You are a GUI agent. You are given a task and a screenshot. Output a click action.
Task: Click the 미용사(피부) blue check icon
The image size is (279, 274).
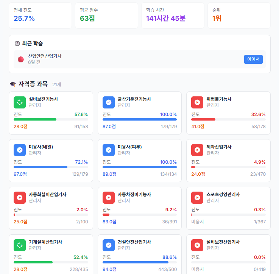tap(109, 150)
